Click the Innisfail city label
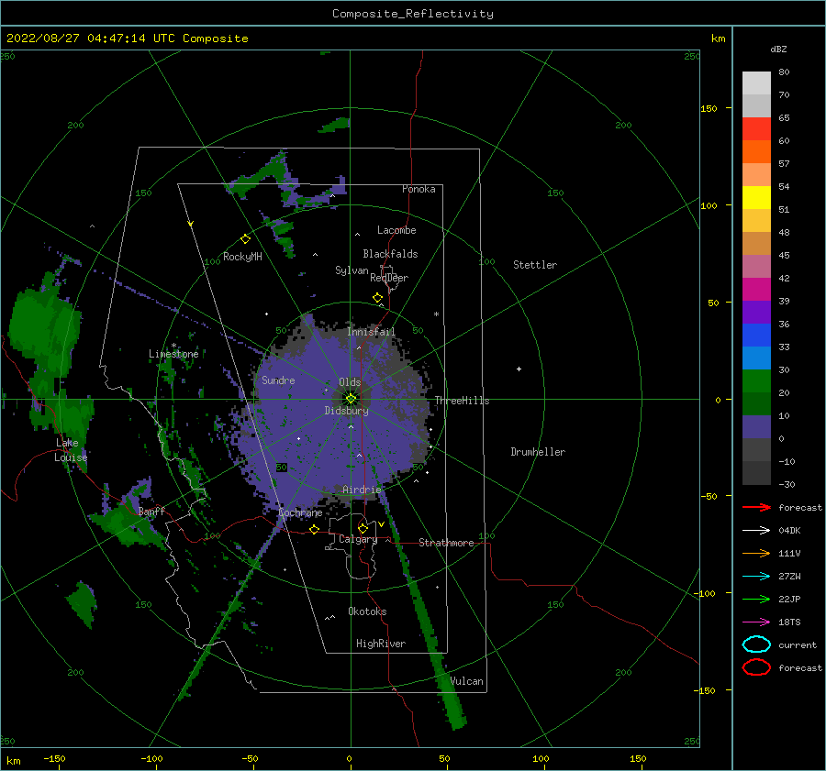 click(371, 332)
